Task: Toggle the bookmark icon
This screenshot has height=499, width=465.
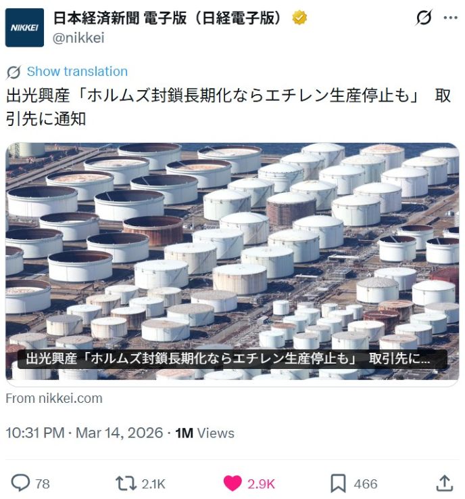Action: coord(338,483)
